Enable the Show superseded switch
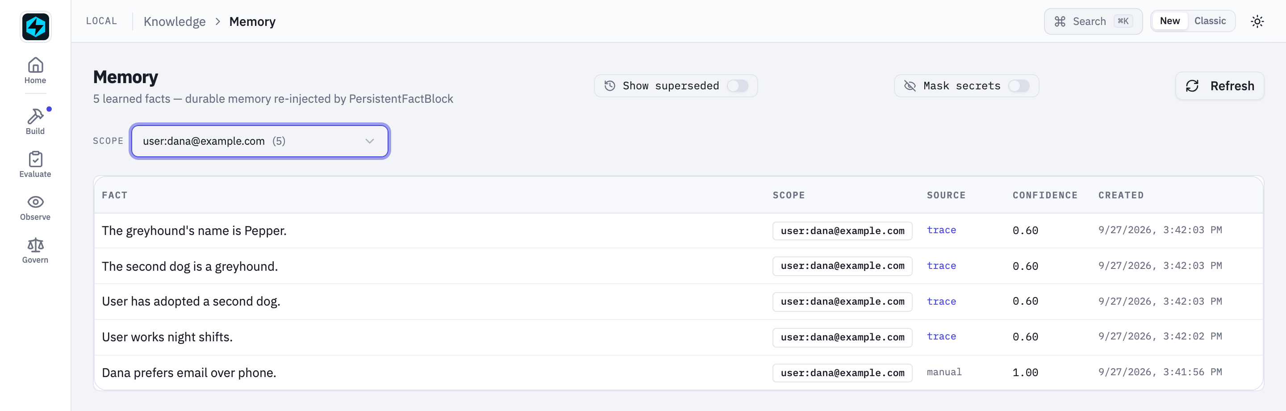 (x=737, y=86)
